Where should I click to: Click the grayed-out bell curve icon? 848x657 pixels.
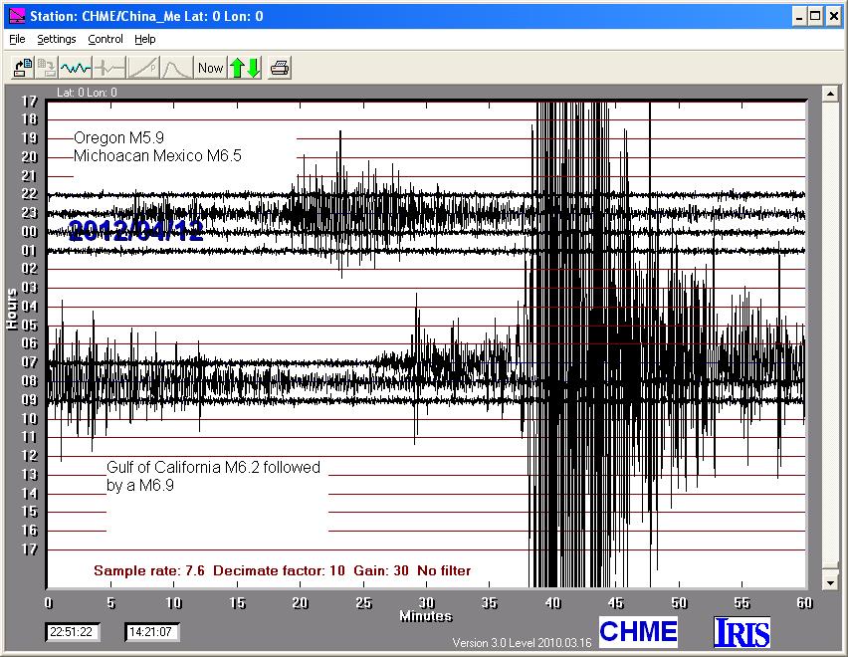[176, 68]
